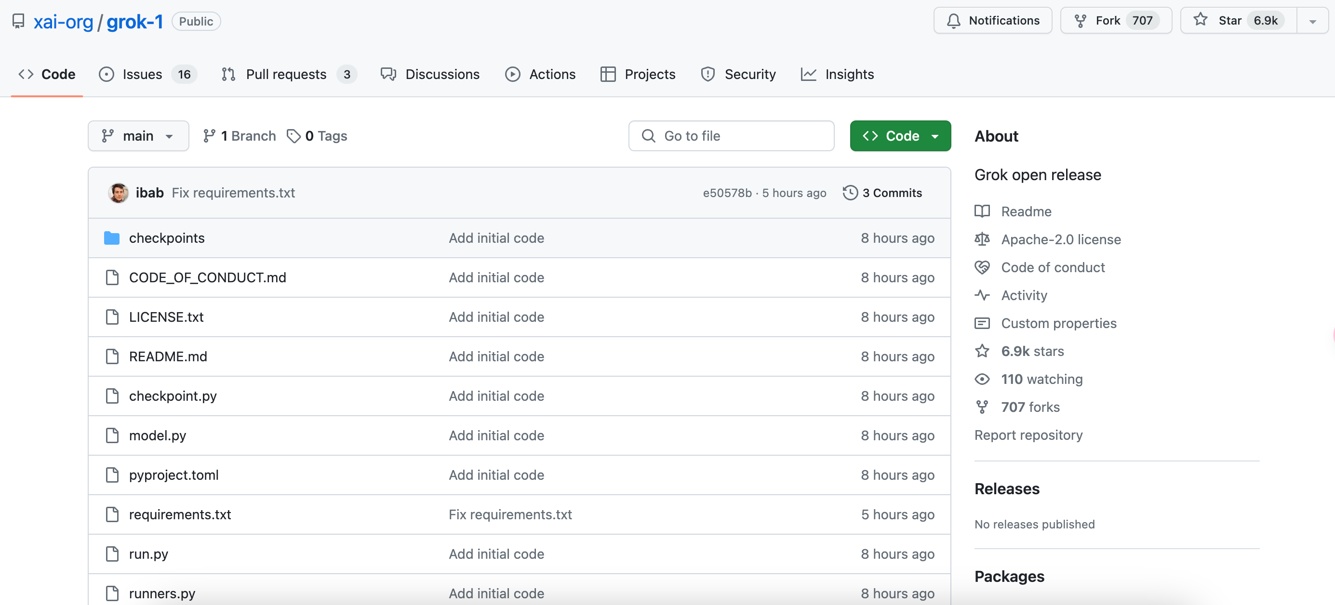Click the fork icon in Fork button

click(1081, 21)
